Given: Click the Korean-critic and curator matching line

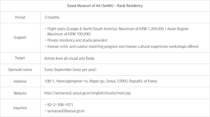Looking at the screenshot, I should click(x=121, y=47).
